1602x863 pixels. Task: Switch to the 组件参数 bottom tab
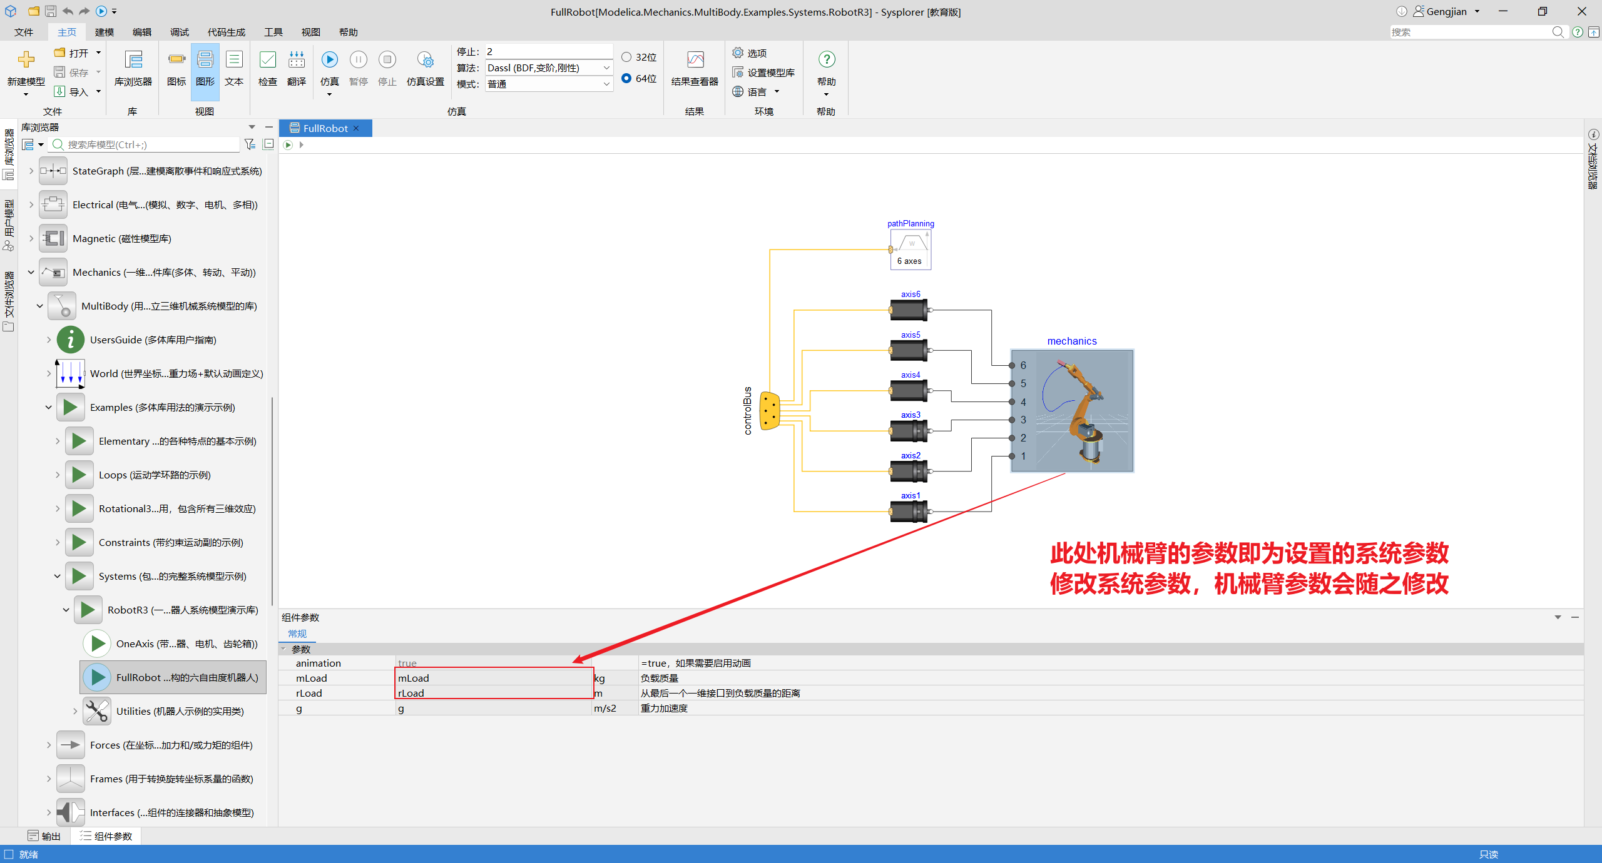[x=106, y=836]
